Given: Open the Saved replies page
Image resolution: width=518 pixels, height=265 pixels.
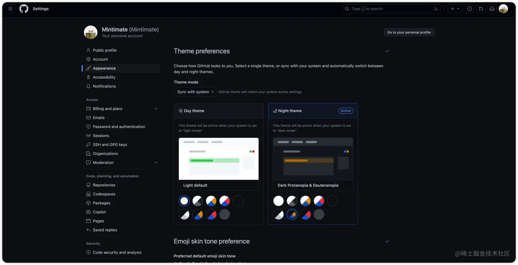Looking at the screenshot, I should (x=106, y=230).
